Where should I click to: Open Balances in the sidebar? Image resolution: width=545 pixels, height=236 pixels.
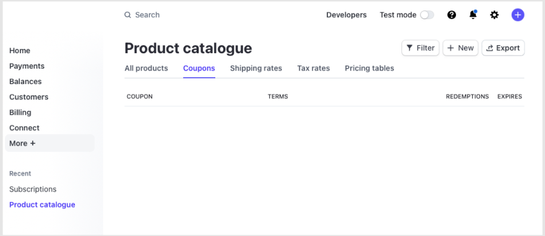tap(25, 82)
